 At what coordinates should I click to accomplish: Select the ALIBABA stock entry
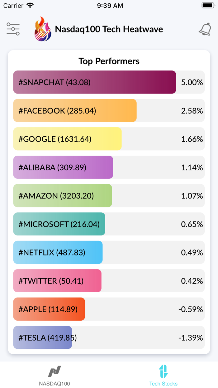tap(62, 167)
